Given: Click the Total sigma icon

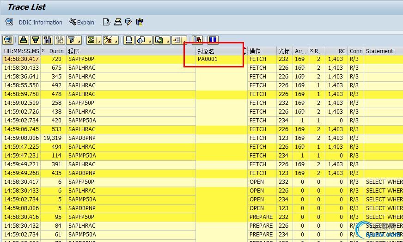Looking at the screenshot, I should click(91, 40).
